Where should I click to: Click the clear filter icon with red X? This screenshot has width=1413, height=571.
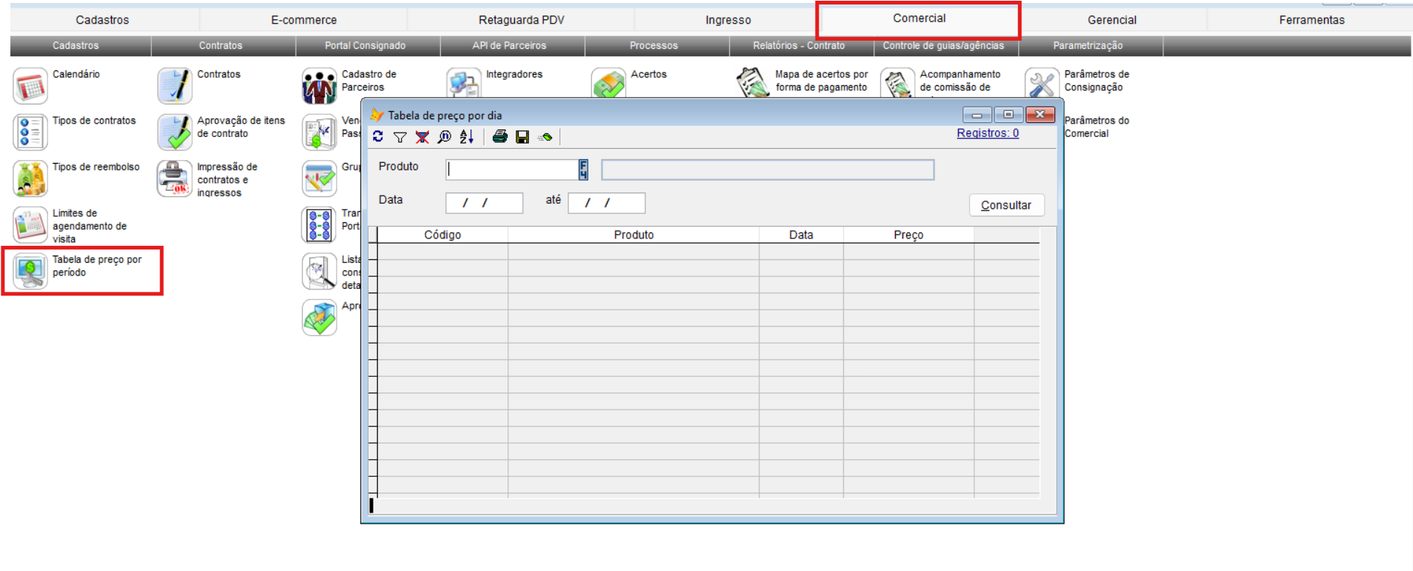(x=422, y=137)
